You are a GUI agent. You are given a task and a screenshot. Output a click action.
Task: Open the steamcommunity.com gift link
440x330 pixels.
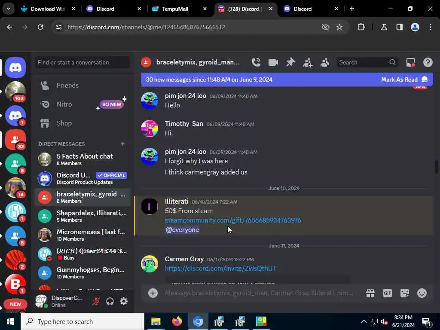click(x=233, y=220)
